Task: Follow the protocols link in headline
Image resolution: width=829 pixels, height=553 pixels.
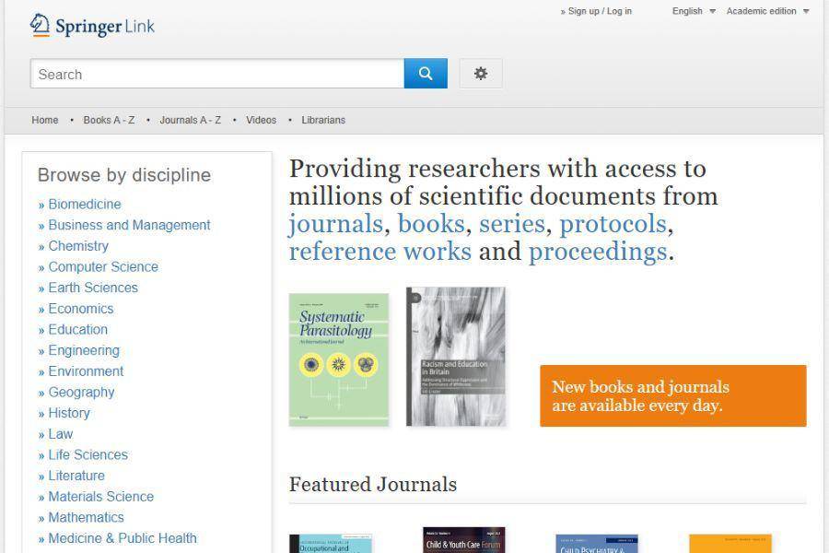Action: point(613,224)
